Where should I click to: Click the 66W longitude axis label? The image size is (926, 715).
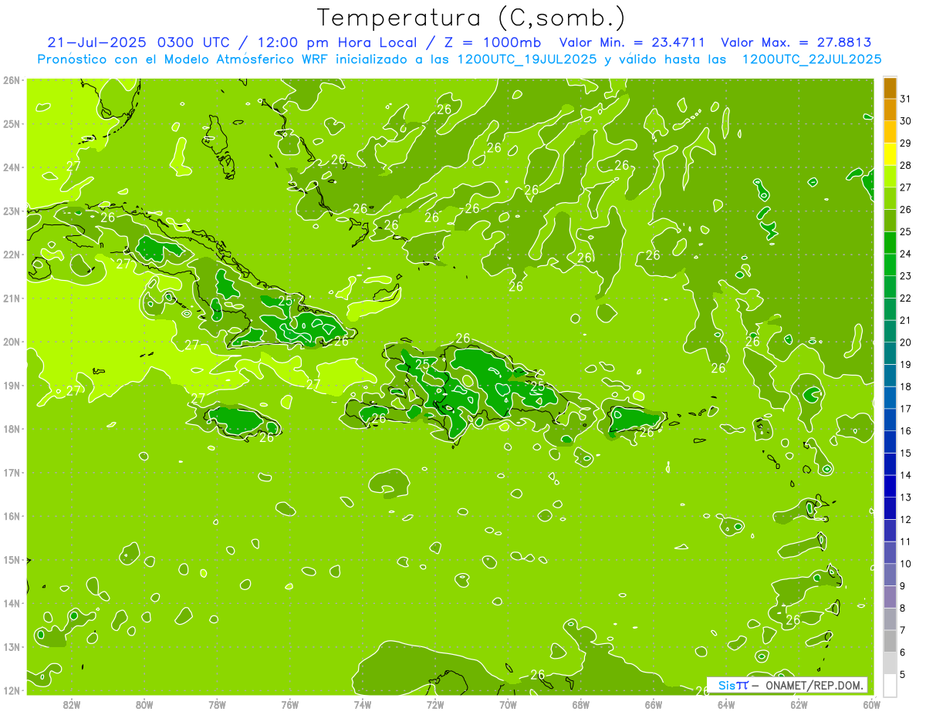point(654,704)
